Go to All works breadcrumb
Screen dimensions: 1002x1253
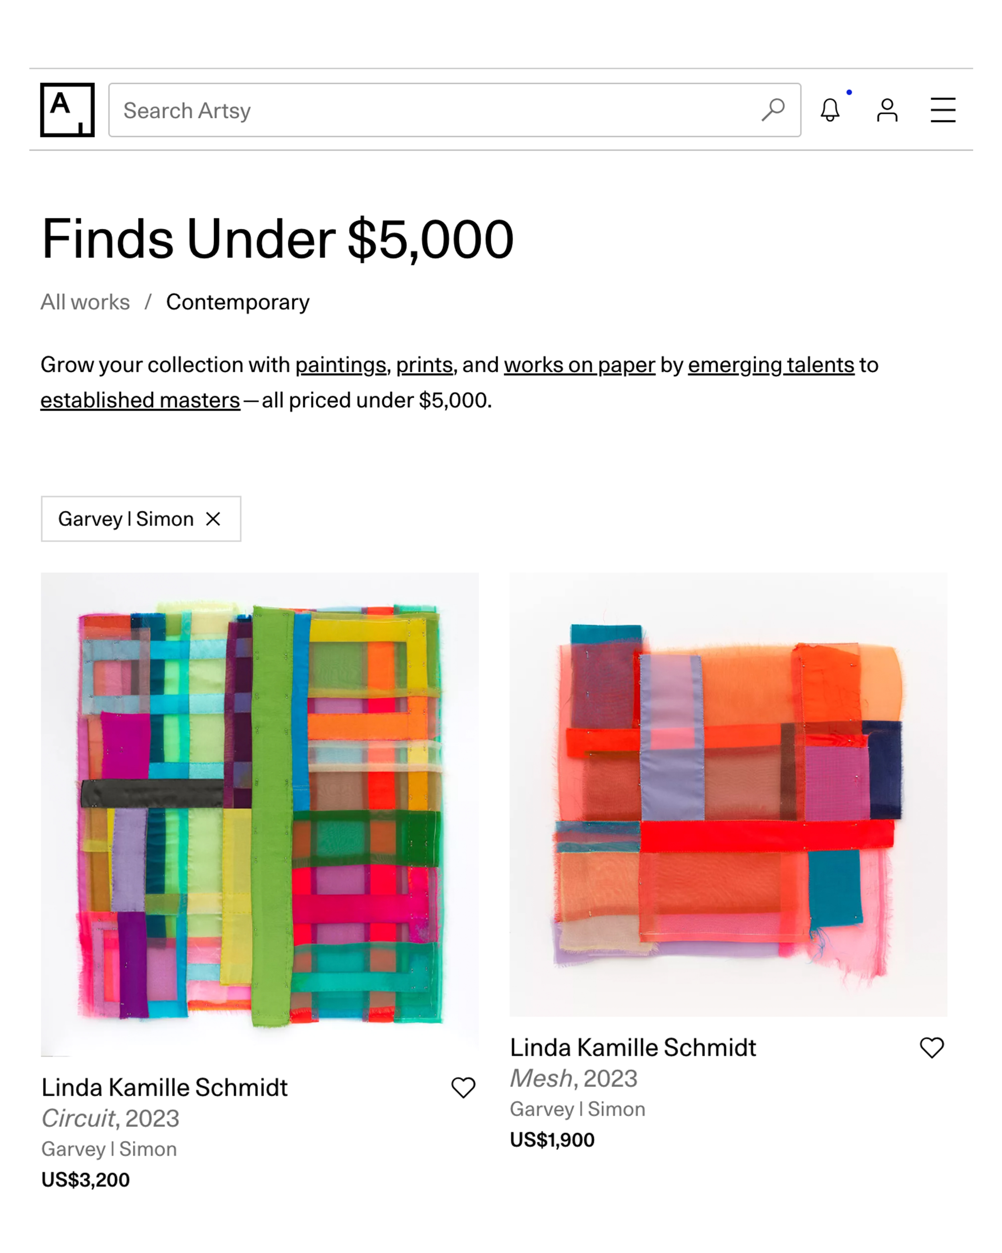[85, 302]
